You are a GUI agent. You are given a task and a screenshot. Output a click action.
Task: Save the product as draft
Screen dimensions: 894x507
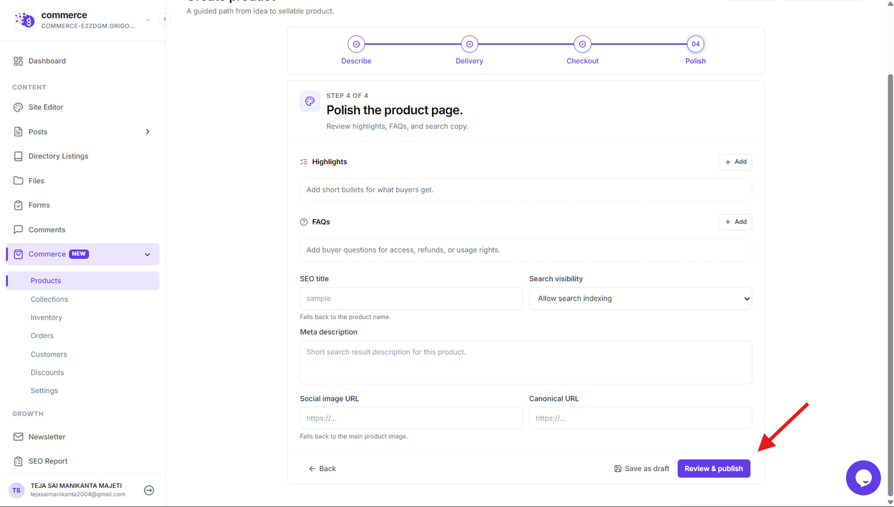click(x=642, y=469)
